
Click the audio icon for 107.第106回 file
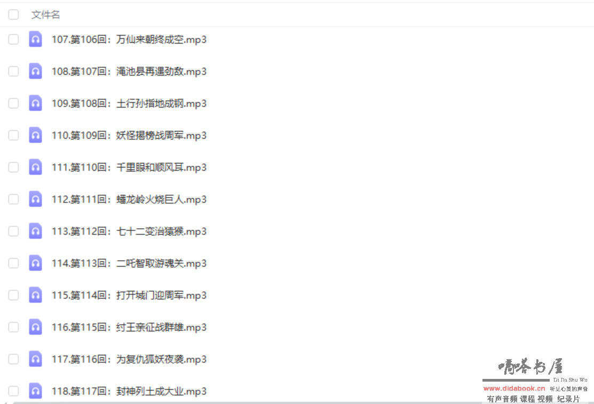(35, 39)
